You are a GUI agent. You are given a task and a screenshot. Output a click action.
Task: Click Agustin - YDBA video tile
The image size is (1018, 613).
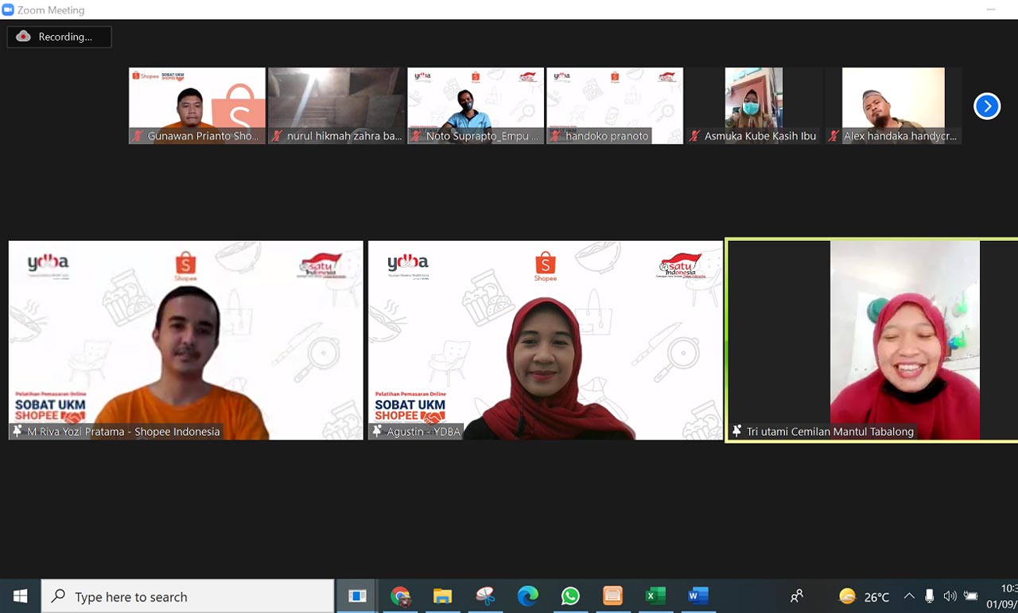coord(545,340)
